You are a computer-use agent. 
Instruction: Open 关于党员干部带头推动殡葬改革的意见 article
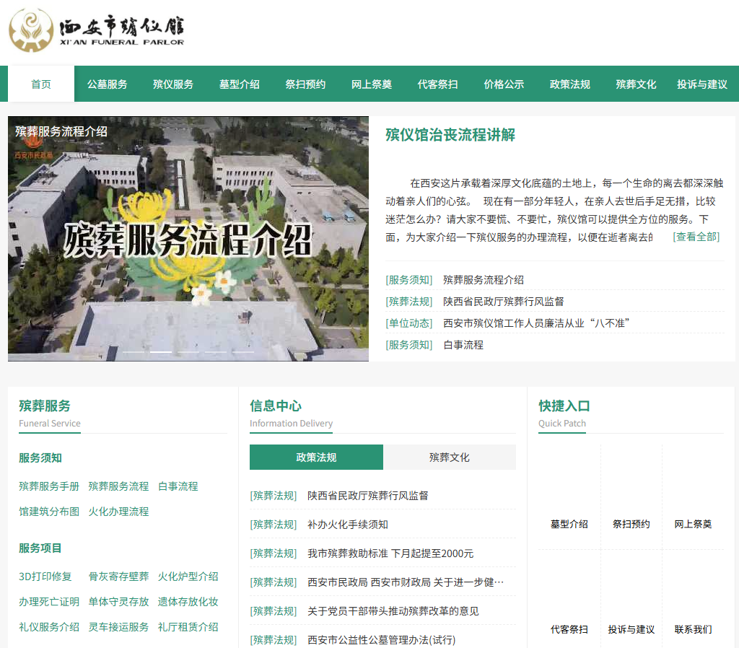393,611
